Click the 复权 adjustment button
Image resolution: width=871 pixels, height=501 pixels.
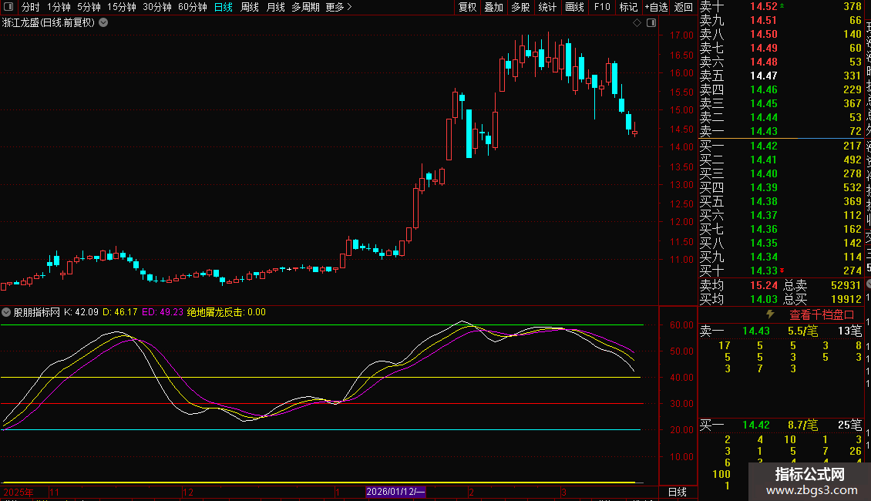(x=467, y=7)
